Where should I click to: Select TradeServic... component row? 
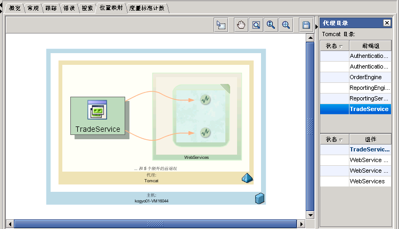pyautogui.click(x=355, y=149)
